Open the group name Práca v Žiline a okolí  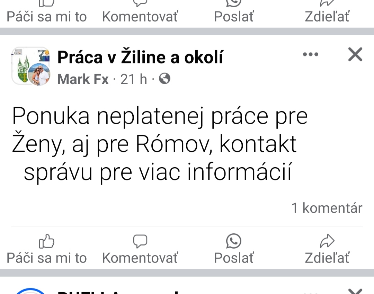point(140,57)
